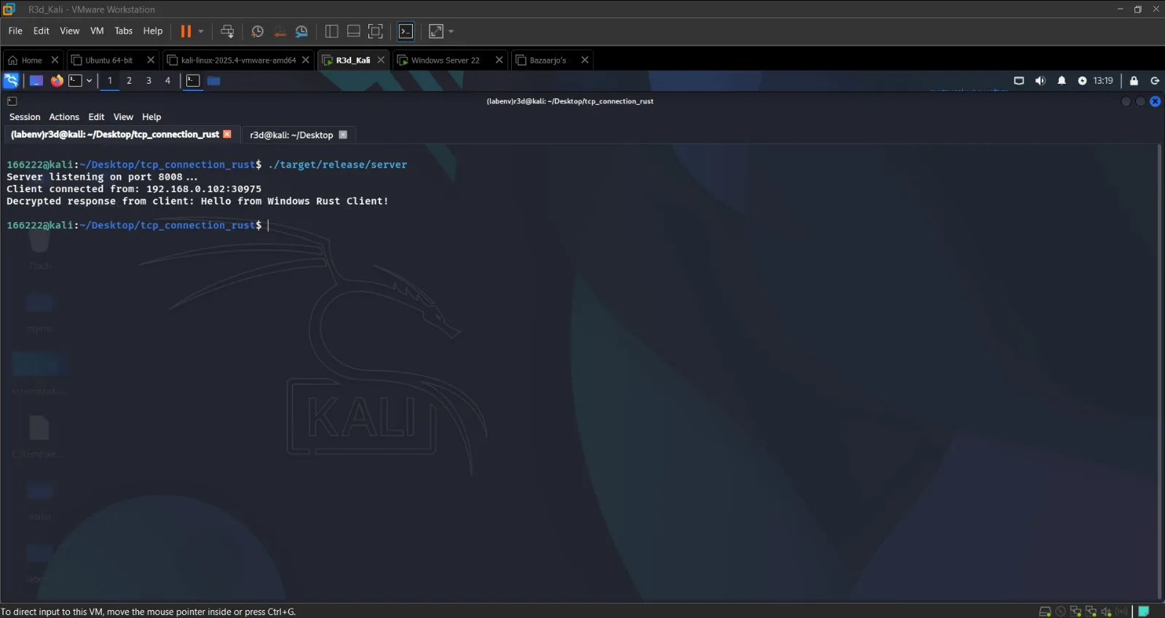The height and width of the screenshot is (618, 1165).
Task: Enter full screen mode icon
Action: (376, 31)
